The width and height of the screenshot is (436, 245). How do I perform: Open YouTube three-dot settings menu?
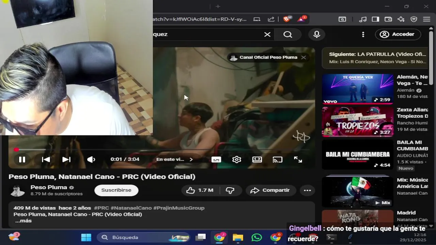(x=363, y=34)
